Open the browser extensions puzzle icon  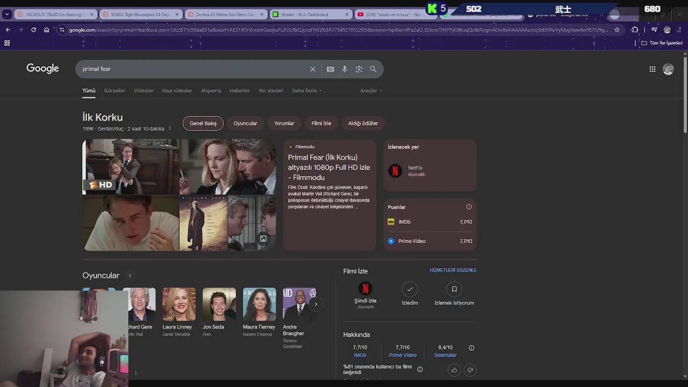pos(635,30)
